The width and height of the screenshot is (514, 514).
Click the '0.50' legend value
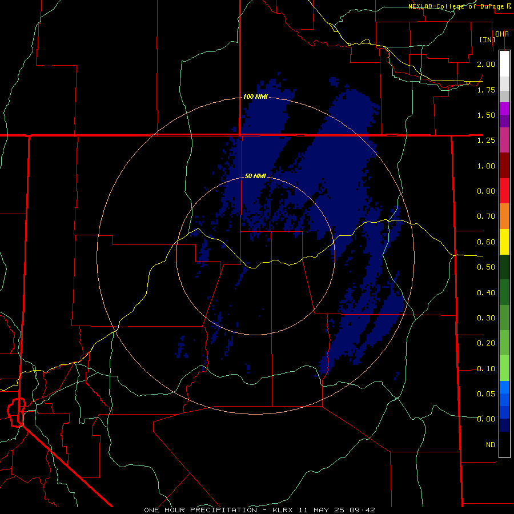pos(486,267)
